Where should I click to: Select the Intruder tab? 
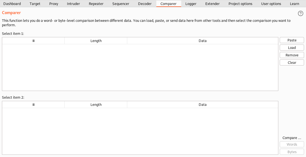73,4
